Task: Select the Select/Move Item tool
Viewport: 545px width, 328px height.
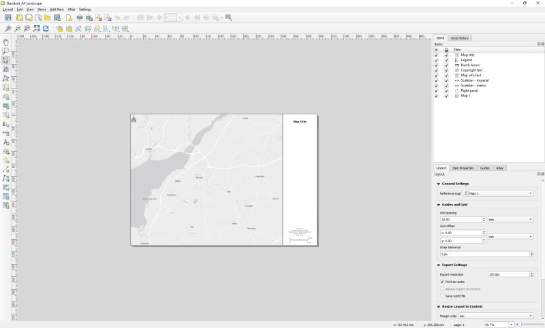Action: tap(5, 60)
